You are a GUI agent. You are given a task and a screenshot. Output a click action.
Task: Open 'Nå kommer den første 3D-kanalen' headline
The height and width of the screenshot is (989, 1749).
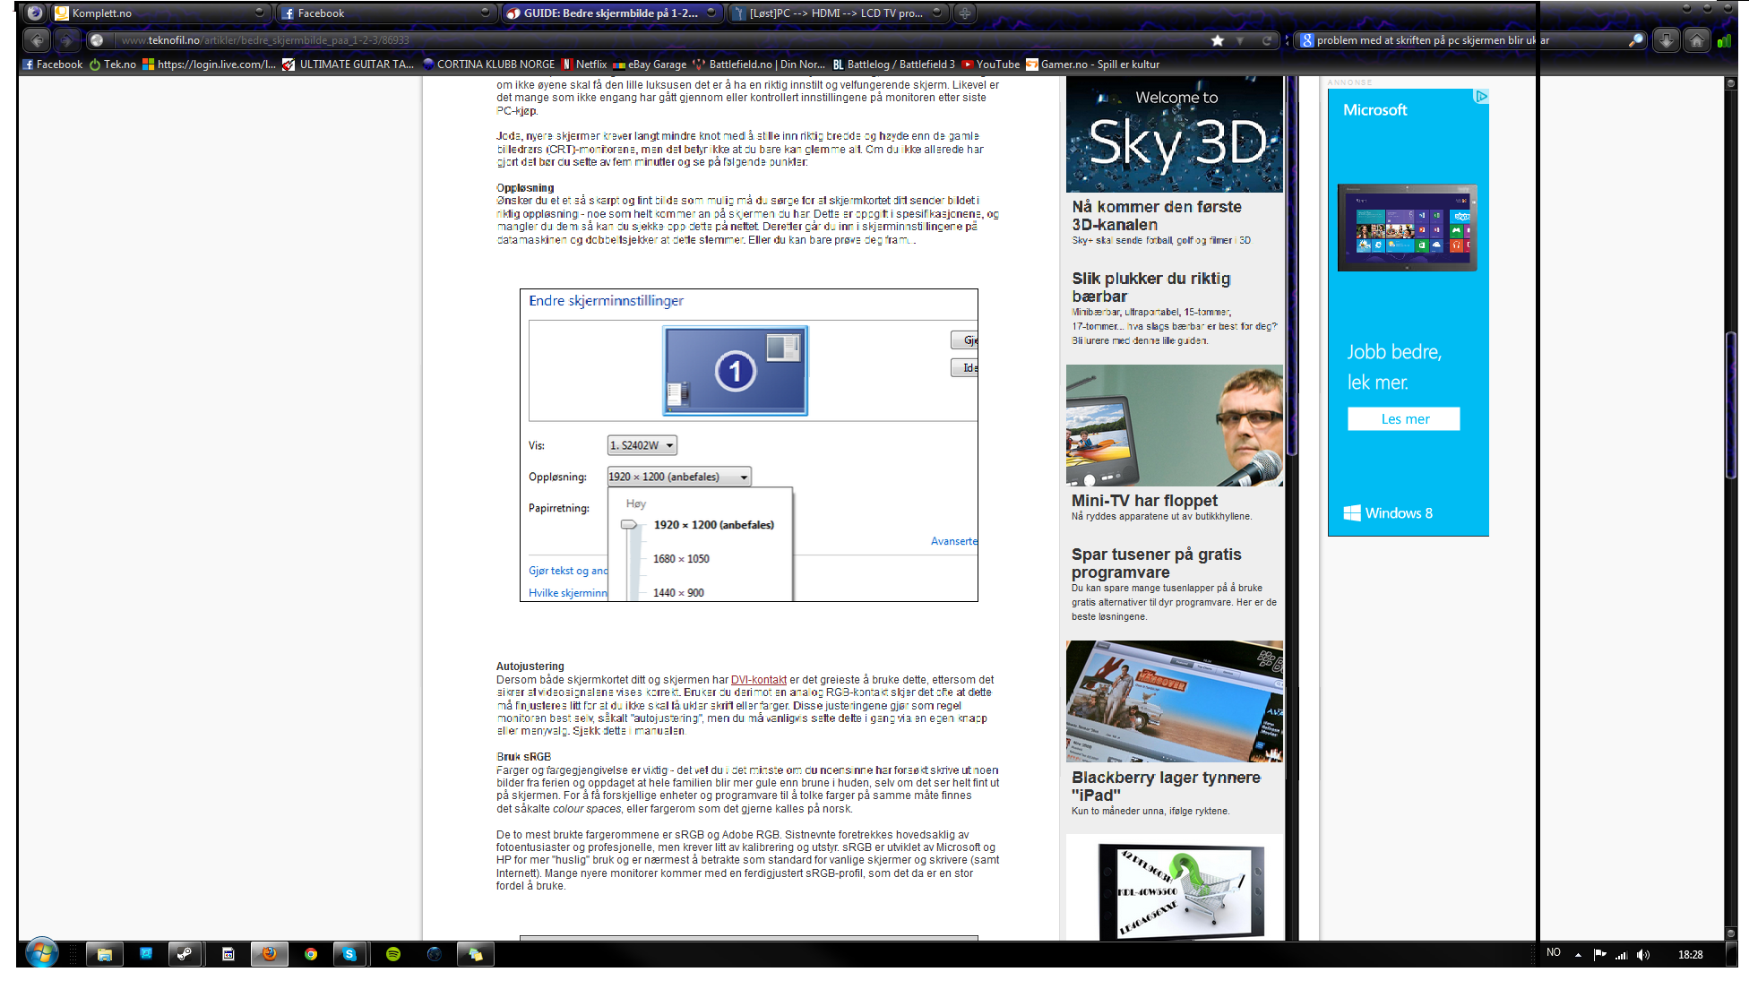pyautogui.click(x=1157, y=216)
